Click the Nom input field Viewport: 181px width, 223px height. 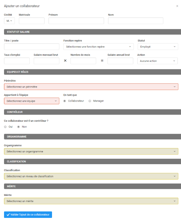pyautogui.click(x=136, y=21)
